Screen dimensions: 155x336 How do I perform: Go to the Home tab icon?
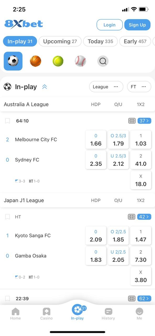pos(15,312)
